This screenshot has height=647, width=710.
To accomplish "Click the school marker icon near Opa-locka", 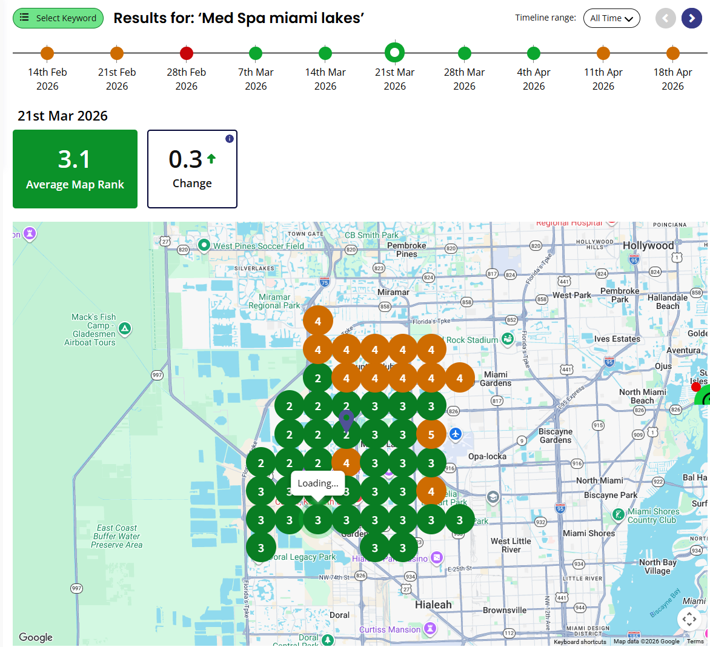I will pos(493,497).
